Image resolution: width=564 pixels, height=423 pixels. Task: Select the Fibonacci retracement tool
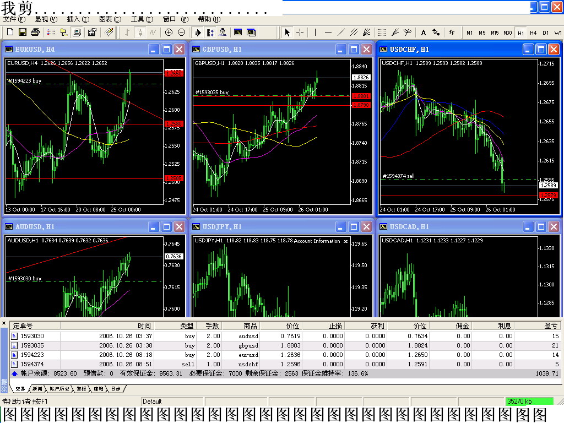pos(382,32)
